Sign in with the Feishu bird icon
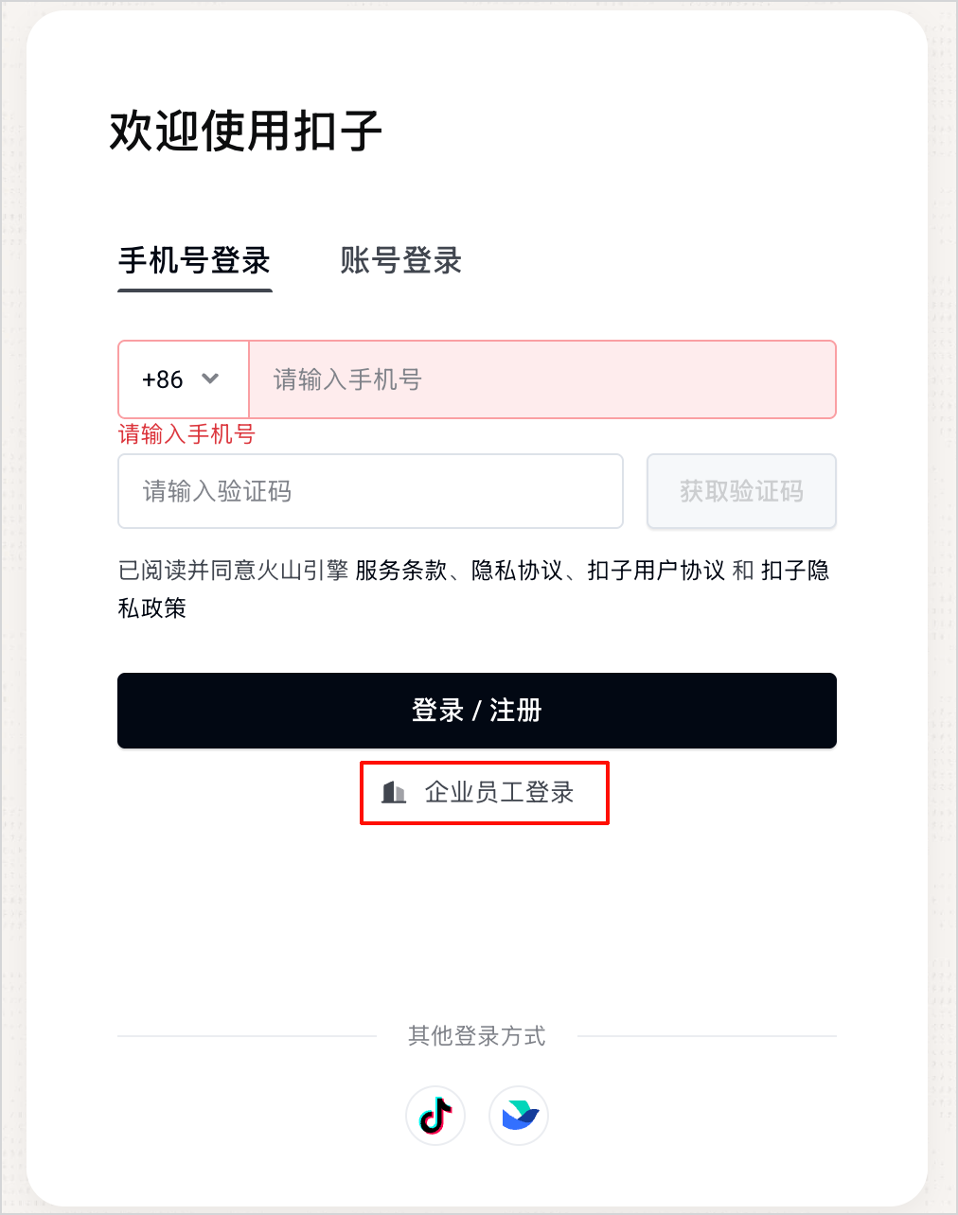The width and height of the screenshot is (958, 1215). pyautogui.click(x=519, y=1115)
